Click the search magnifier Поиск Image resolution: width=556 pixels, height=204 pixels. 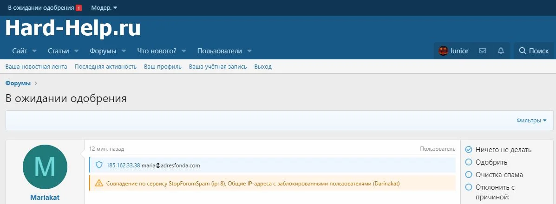(x=534, y=51)
